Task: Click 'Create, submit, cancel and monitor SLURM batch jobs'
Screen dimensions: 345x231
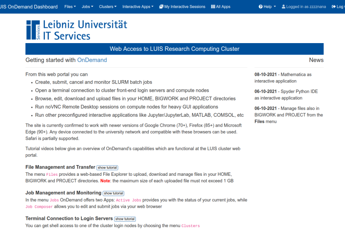Action: [x=94, y=82]
